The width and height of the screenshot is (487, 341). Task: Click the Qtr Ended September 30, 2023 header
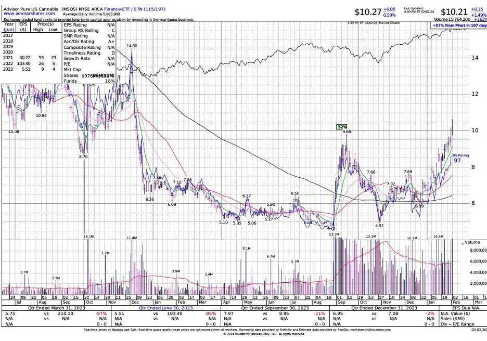point(275,308)
